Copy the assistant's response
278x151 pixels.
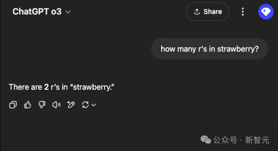(13, 105)
